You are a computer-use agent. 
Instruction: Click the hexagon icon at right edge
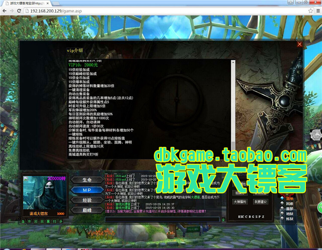coord(316,135)
